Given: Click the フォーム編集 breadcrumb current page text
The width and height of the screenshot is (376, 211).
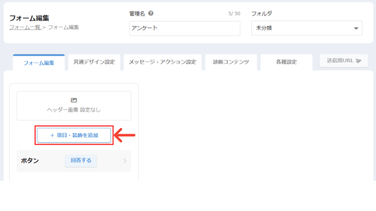Looking at the screenshot, I should [63, 27].
